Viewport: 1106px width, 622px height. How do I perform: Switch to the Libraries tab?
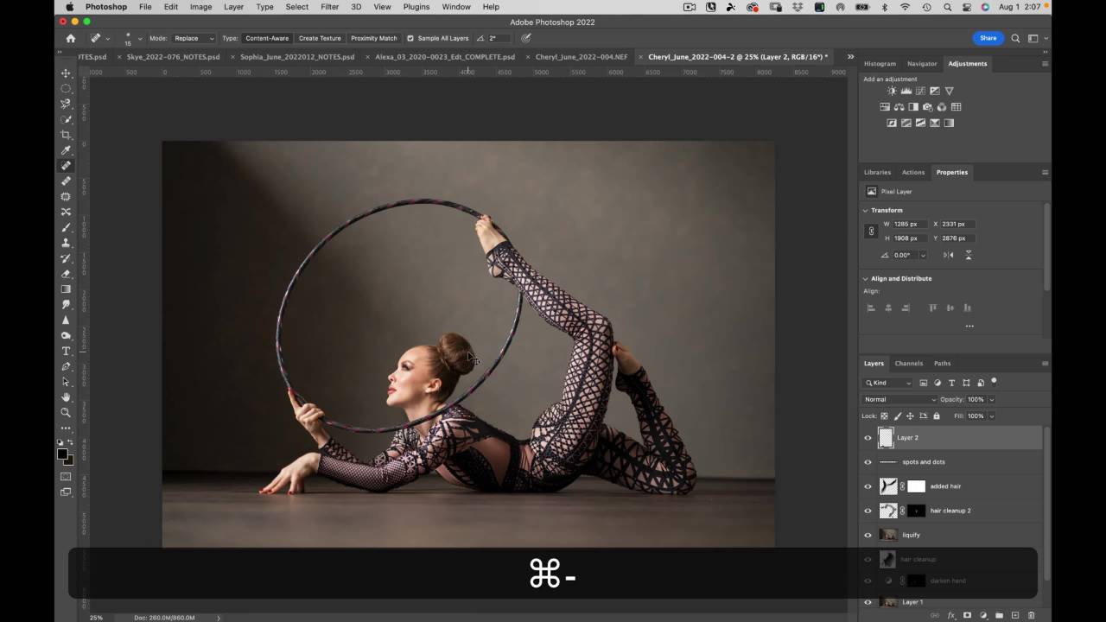[877, 172]
